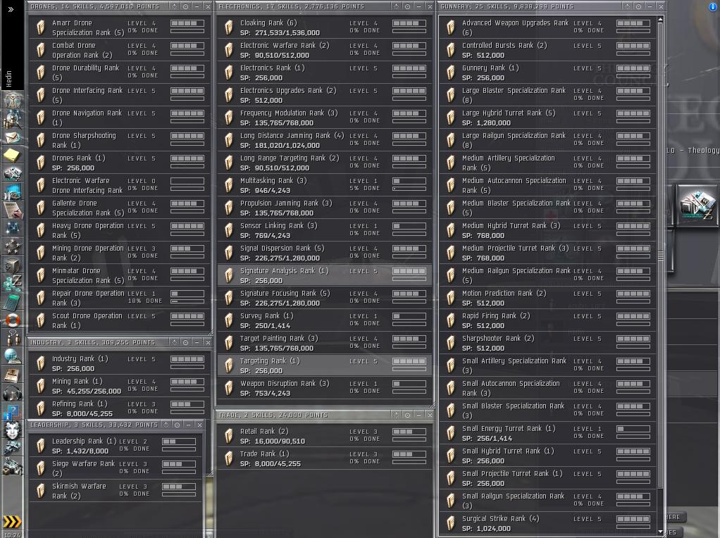The height and width of the screenshot is (538, 720).
Task: Open the character sheet sidebar icon
Action: (13, 99)
